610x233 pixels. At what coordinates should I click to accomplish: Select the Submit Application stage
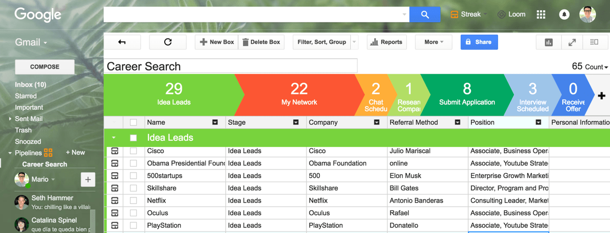(x=467, y=95)
